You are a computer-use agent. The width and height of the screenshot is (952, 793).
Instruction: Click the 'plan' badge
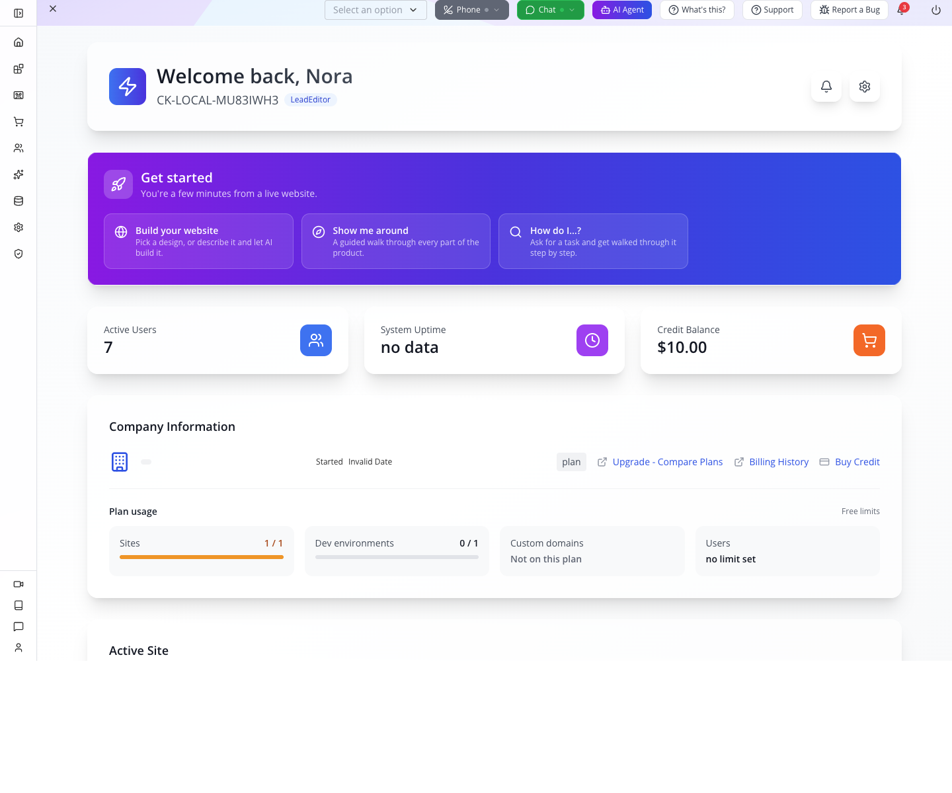click(x=571, y=462)
